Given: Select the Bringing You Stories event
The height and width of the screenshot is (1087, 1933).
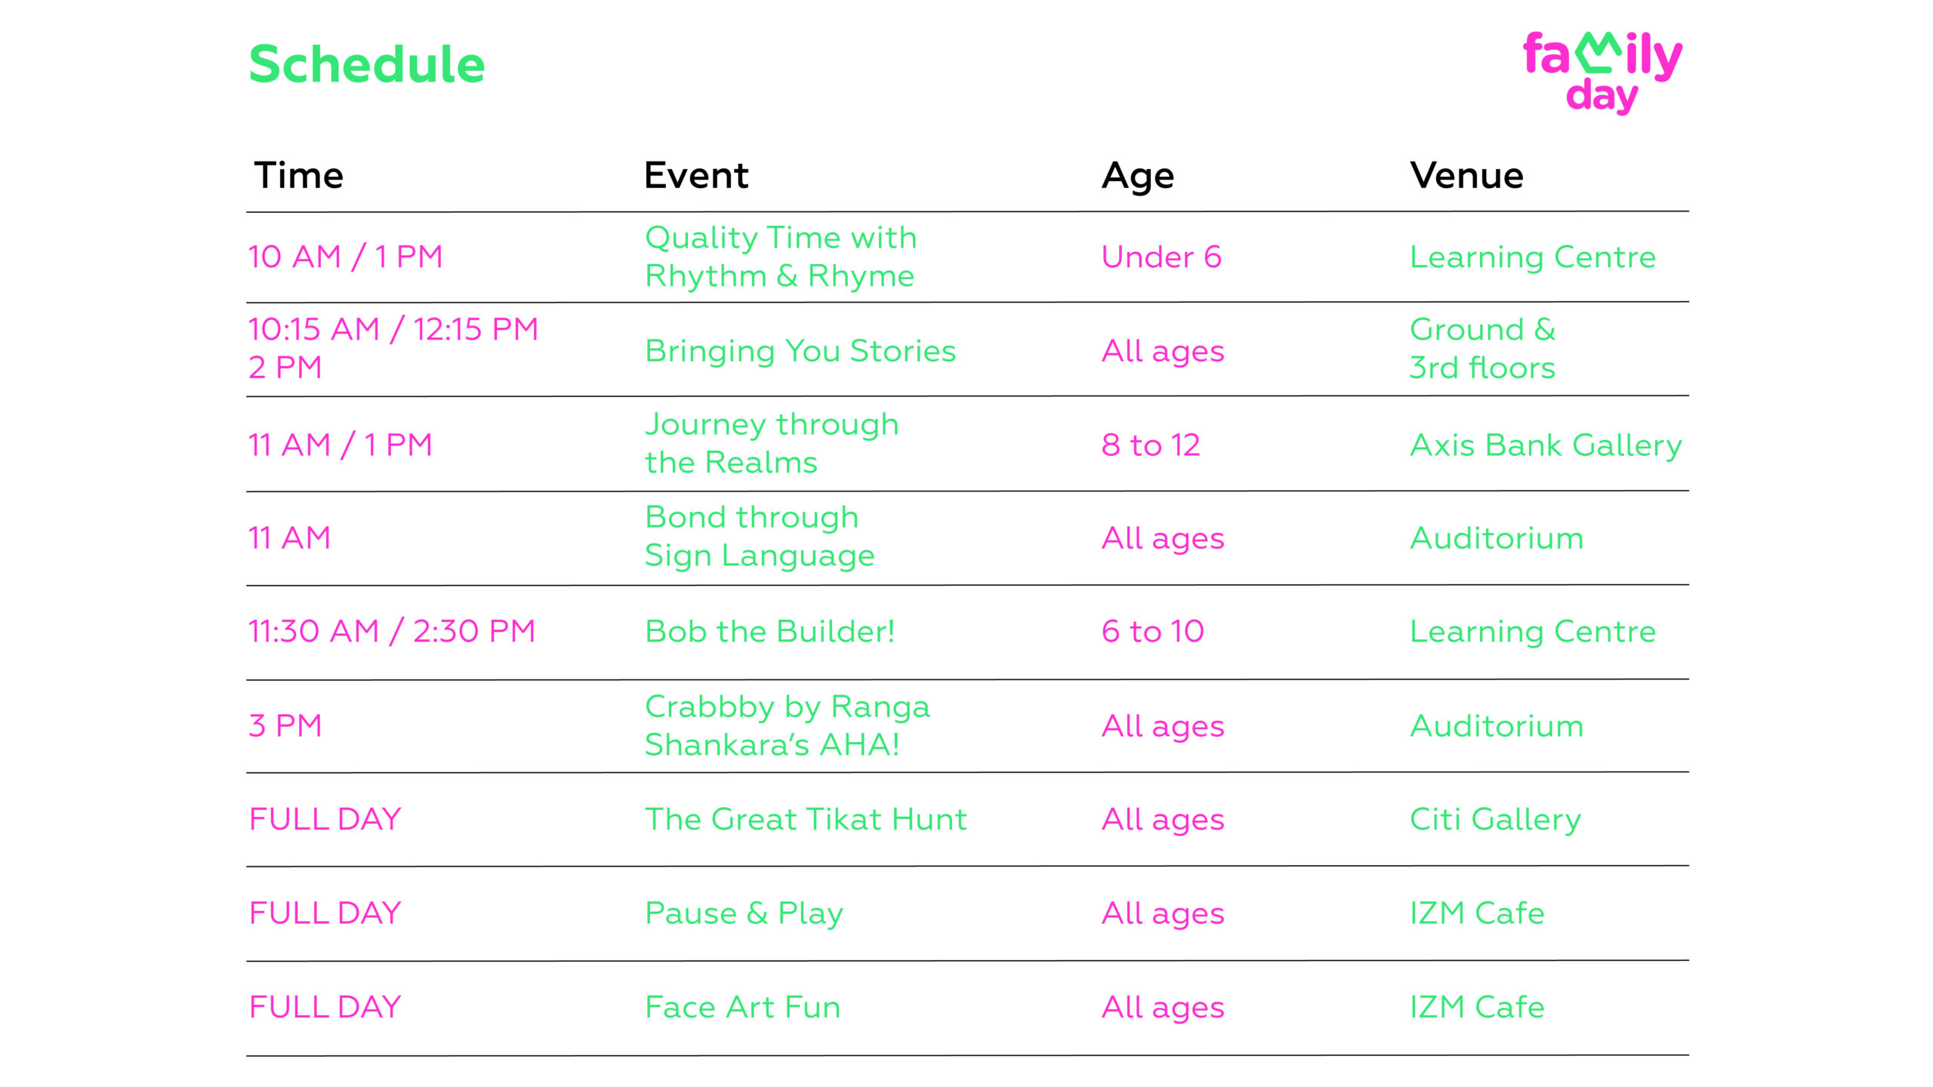Looking at the screenshot, I should [800, 351].
